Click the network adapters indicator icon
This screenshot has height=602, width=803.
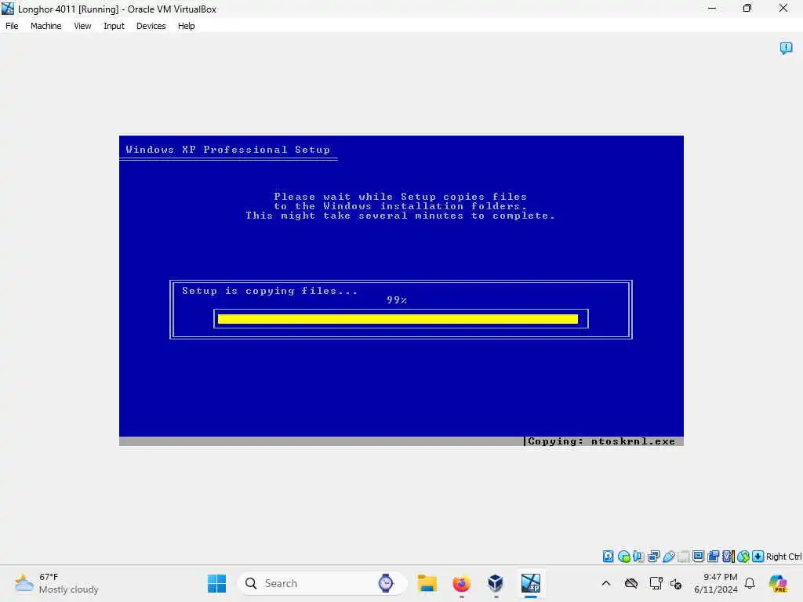[653, 556]
